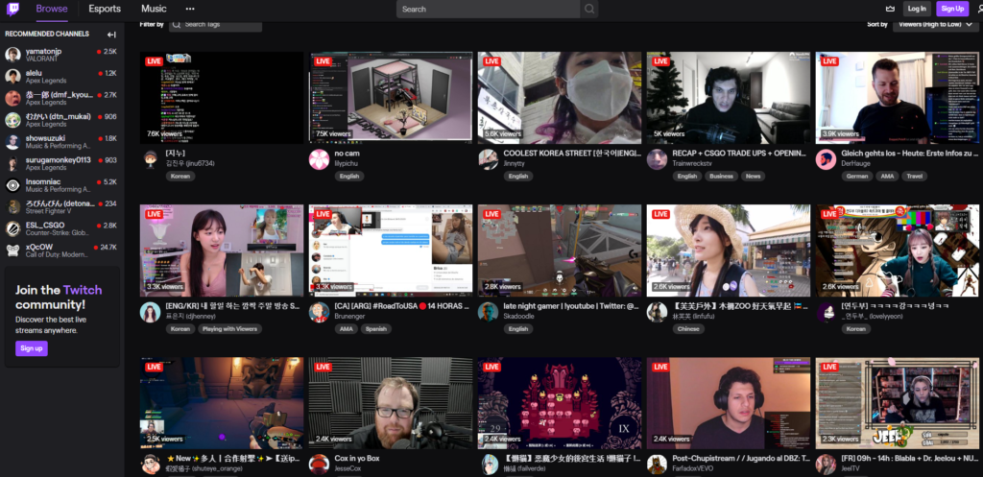Open surugamonkey0113 avatar in sidebar
This screenshot has width=983, height=477.
tap(12, 163)
